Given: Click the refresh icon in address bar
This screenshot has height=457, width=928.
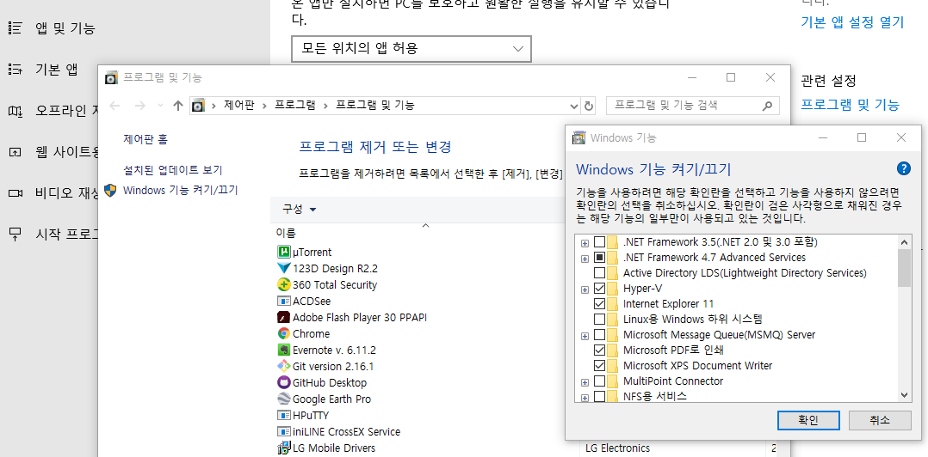Looking at the screenshot, I should tap(588, 106).
